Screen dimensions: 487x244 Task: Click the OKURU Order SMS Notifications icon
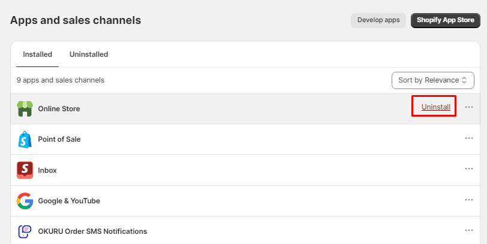[x=25, y=231]
